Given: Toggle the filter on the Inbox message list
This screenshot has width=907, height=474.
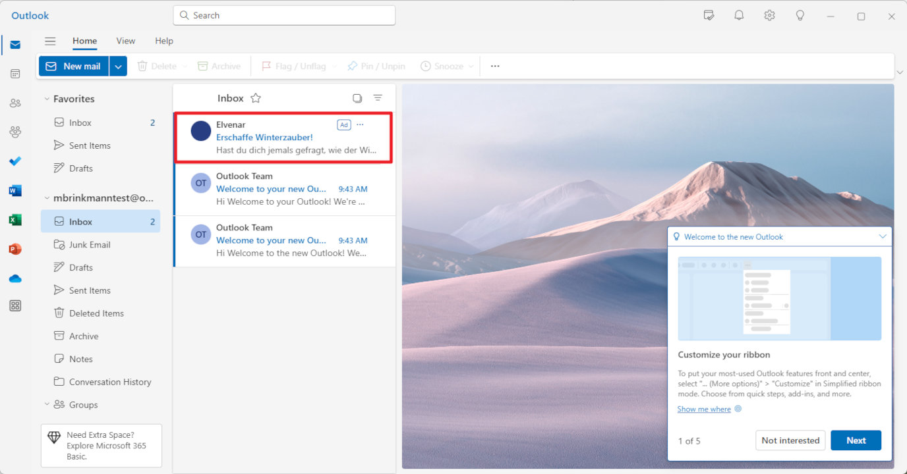Looking at the screenshot, I should 378,97.
